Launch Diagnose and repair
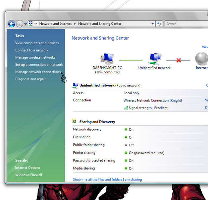 [x=31, y=79]
